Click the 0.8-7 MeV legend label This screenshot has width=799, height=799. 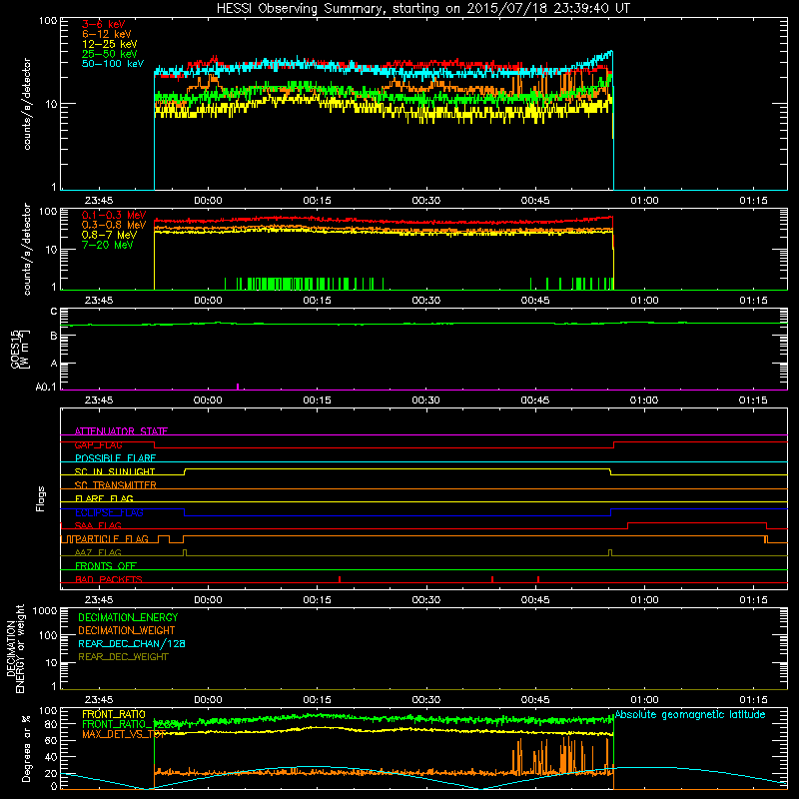point(109,235)
